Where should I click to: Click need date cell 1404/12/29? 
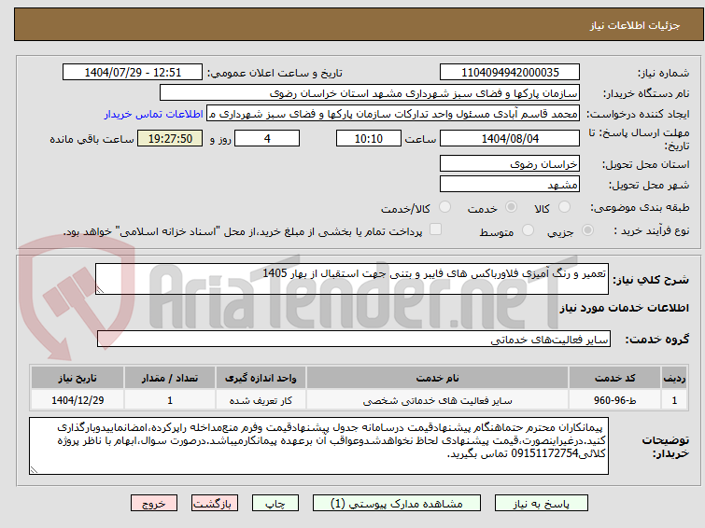(x=78, y=400)
